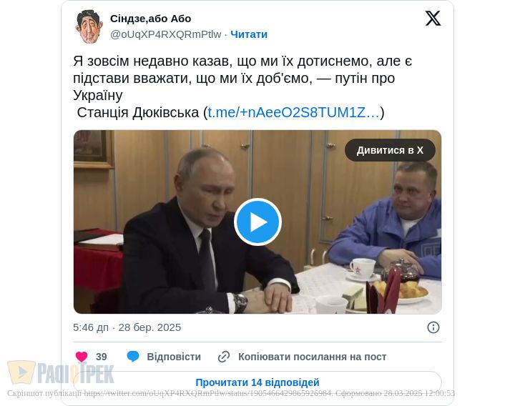
Task: Play the embedded video
Action: (x=257, y=222)
